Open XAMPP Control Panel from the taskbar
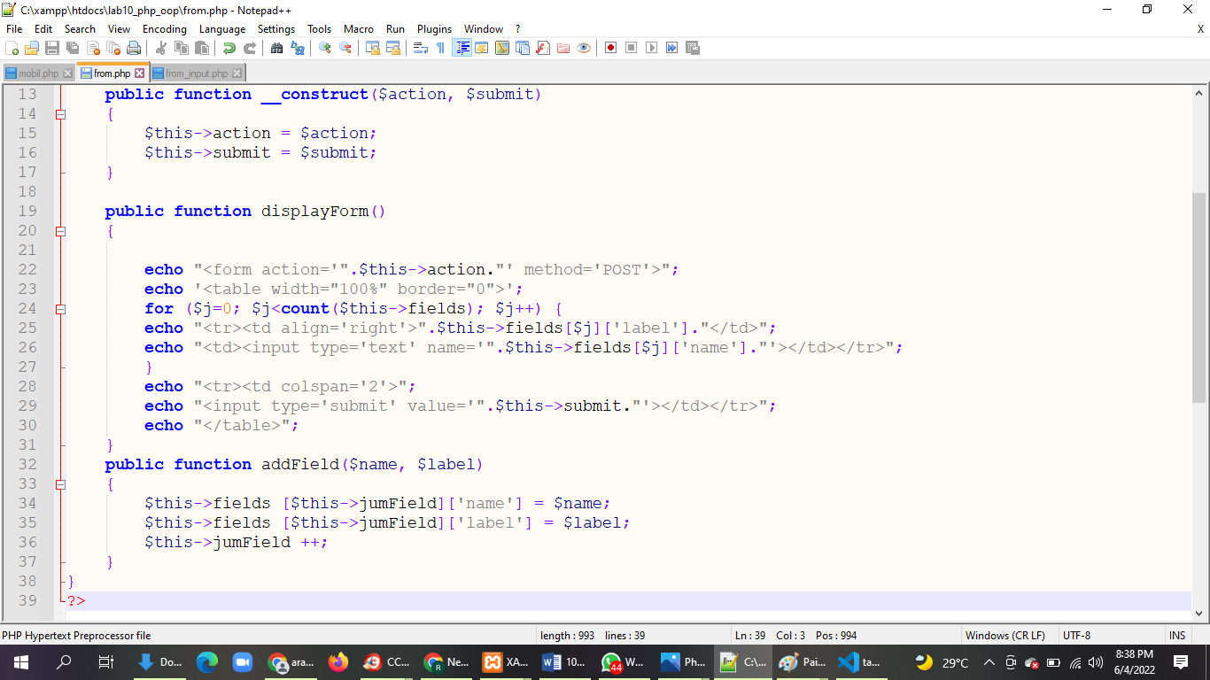The width and height of the screenshot is (1210, 680). tap(493, 661)
